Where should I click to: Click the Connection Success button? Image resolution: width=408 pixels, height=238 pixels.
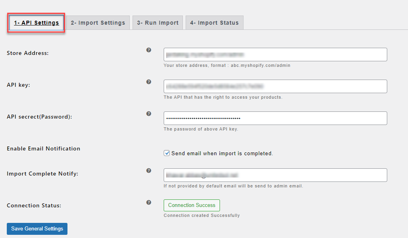[192, 205]
